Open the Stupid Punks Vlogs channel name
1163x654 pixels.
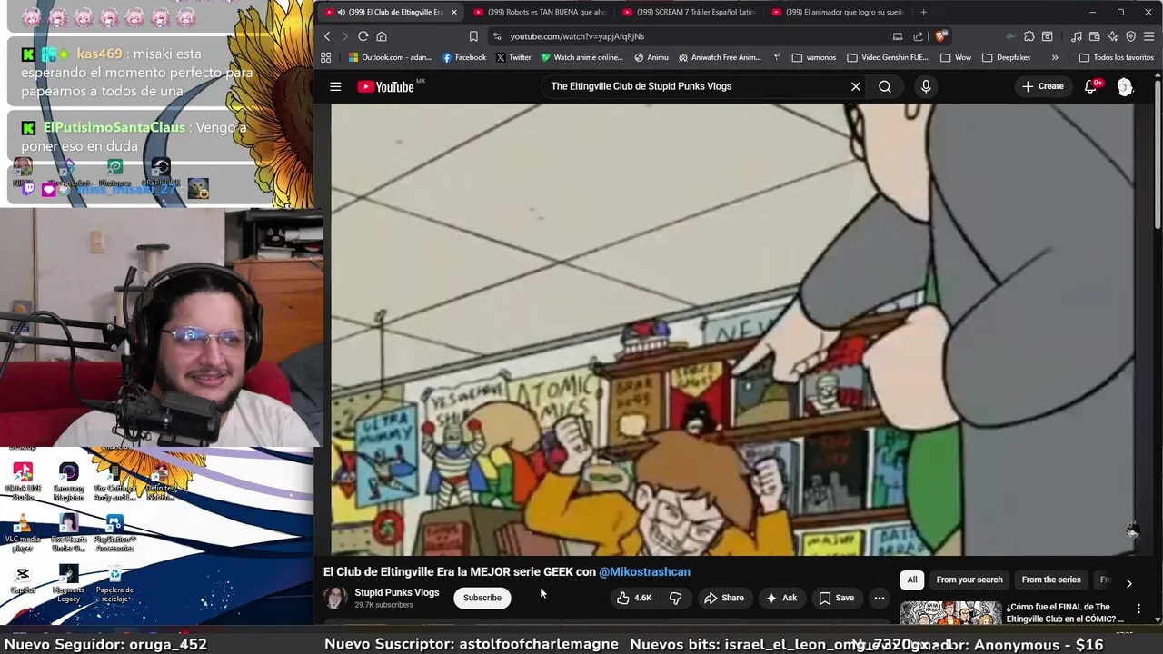397,592
